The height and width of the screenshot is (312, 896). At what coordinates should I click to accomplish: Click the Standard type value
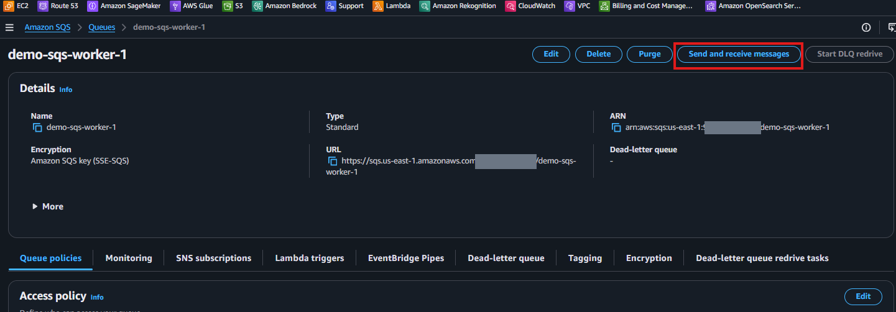coord(342,127)
